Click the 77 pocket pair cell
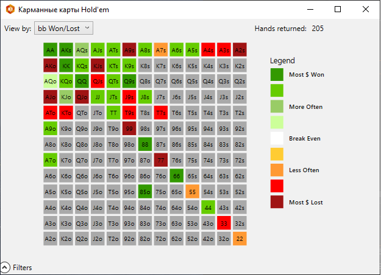381x275 pixels. tap(161, 160)
